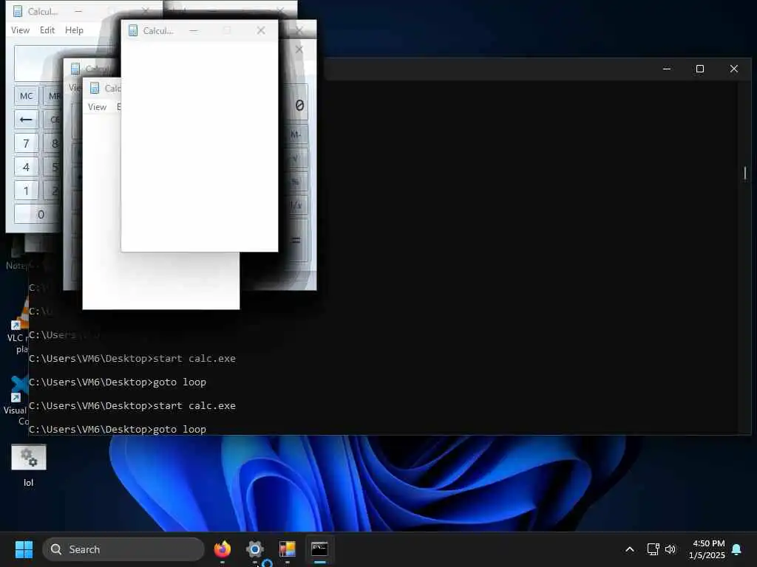Click the front Calculator's title bar icon
This screenshot has height=567, width=757.
click(x=133, y=31)
